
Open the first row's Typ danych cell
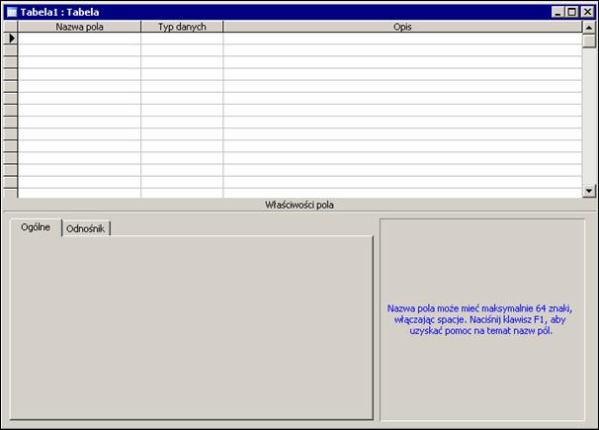(182, 39)
